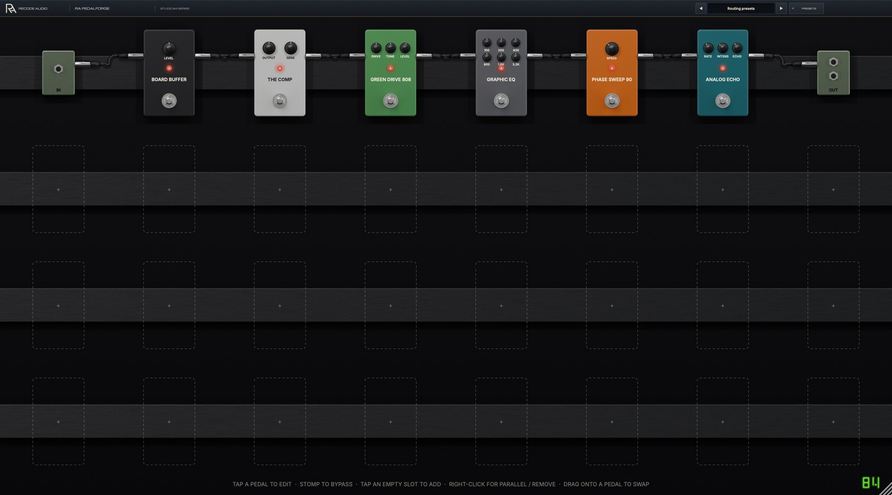
Task: Click the Green Drive 808 LEVEL knob
Action: tap(405, 48)
